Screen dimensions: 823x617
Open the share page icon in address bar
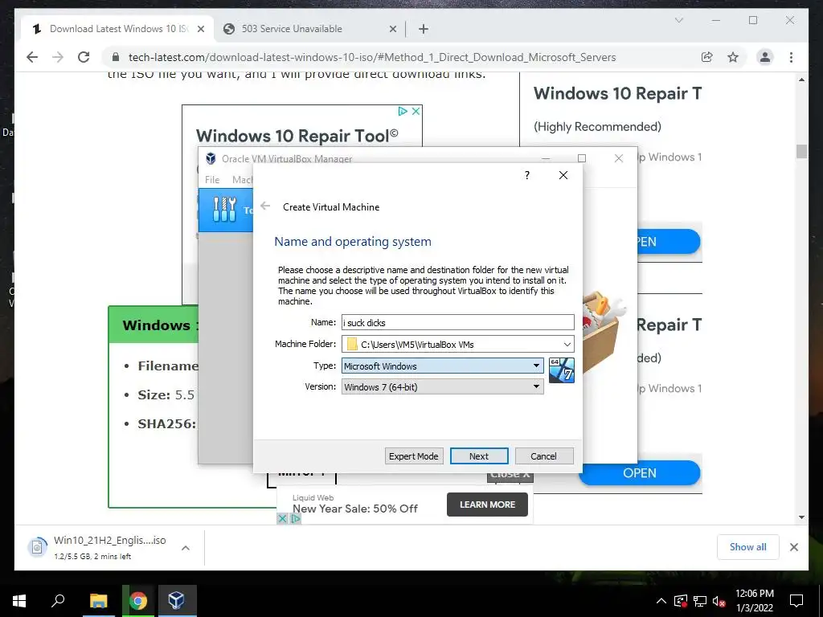(x=707, y=57)
